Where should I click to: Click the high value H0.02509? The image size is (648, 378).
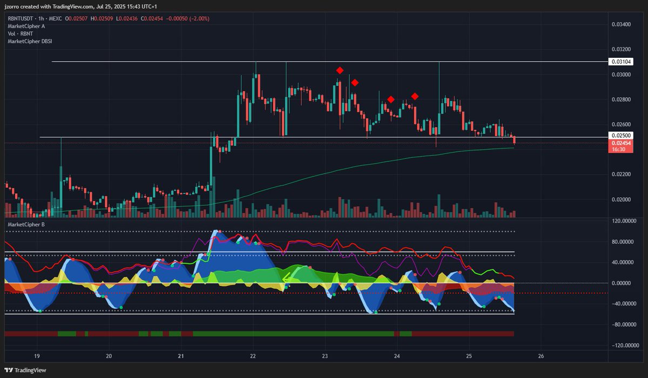click(x=103, y=18)
